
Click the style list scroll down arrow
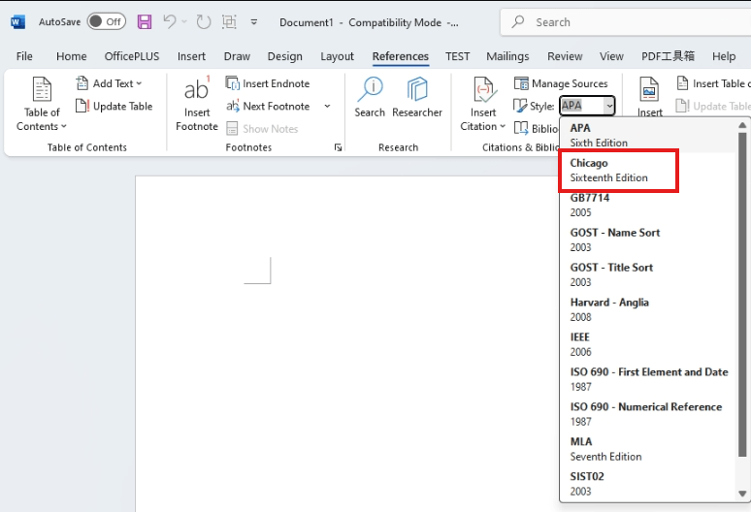[x=742, y=494]
